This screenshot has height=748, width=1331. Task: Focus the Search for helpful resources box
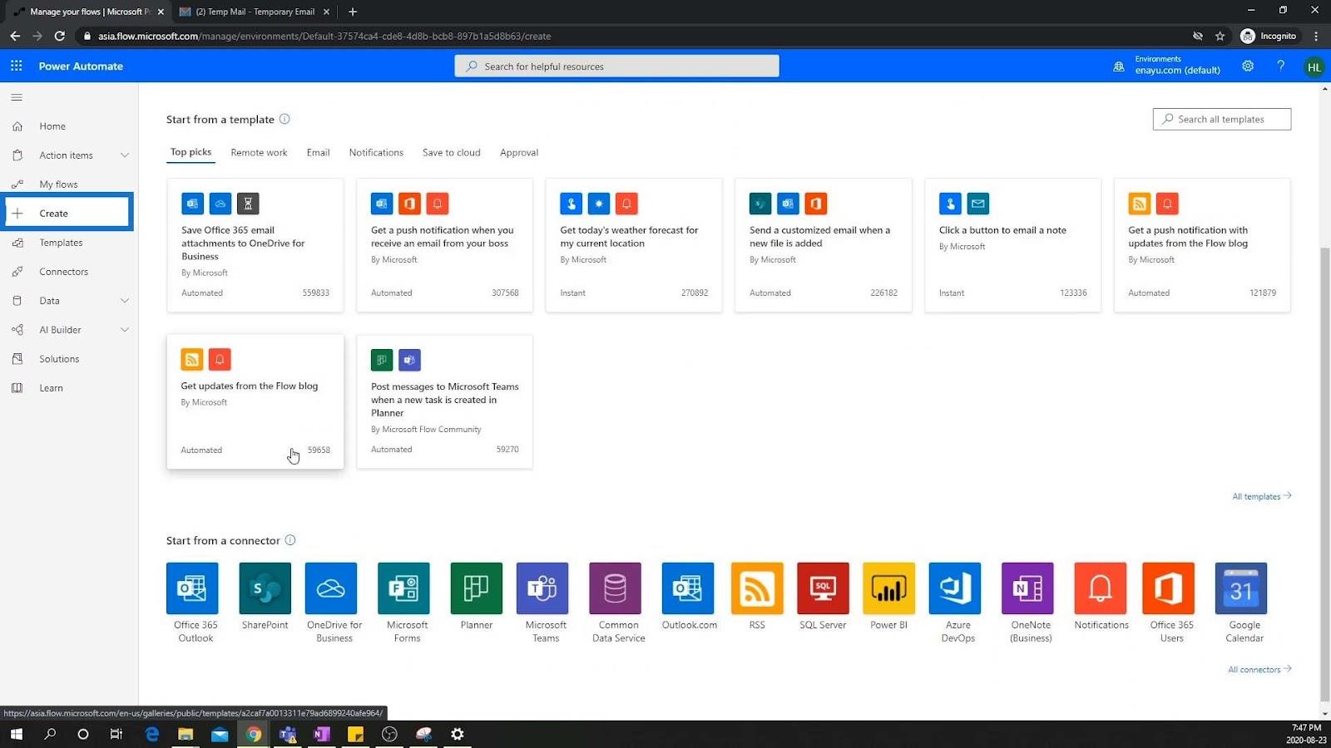coord(616,66)
